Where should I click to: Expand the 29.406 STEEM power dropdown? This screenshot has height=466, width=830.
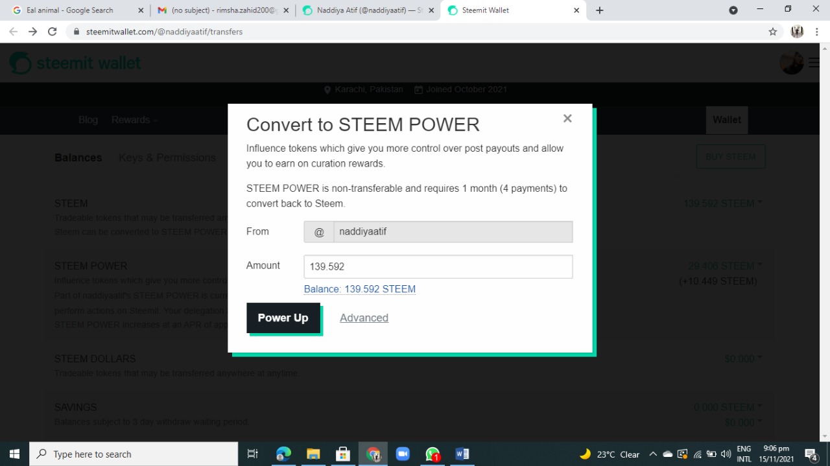(725, 266)
